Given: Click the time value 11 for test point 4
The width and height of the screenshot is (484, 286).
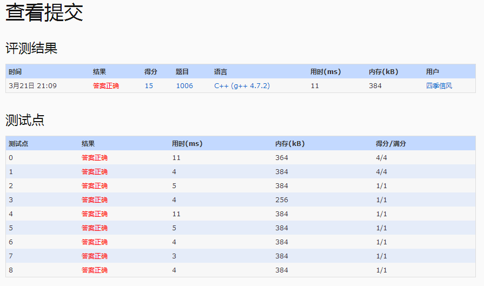Looking at the screenshot, I should point(176,214).
